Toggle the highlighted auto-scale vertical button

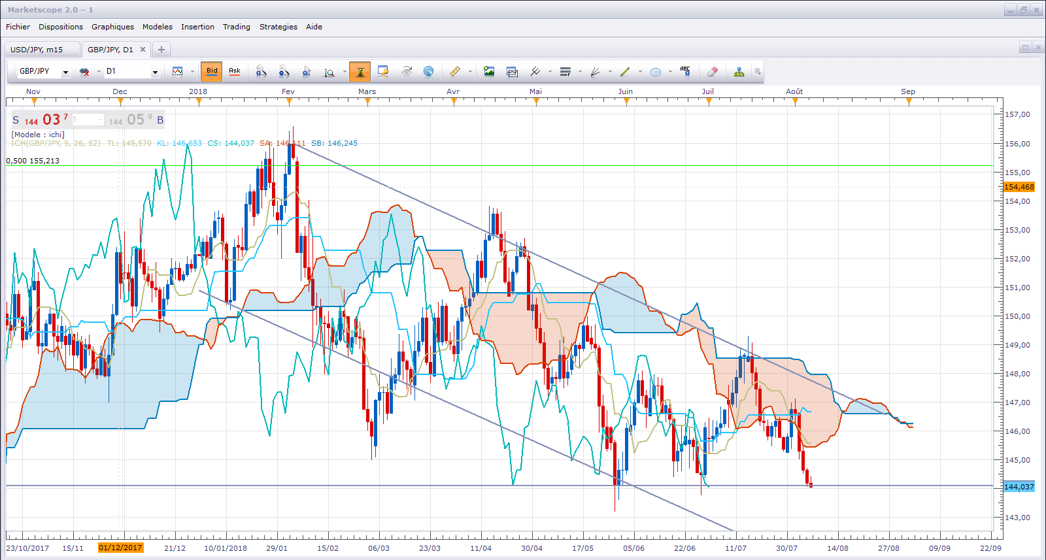point(360,72)
